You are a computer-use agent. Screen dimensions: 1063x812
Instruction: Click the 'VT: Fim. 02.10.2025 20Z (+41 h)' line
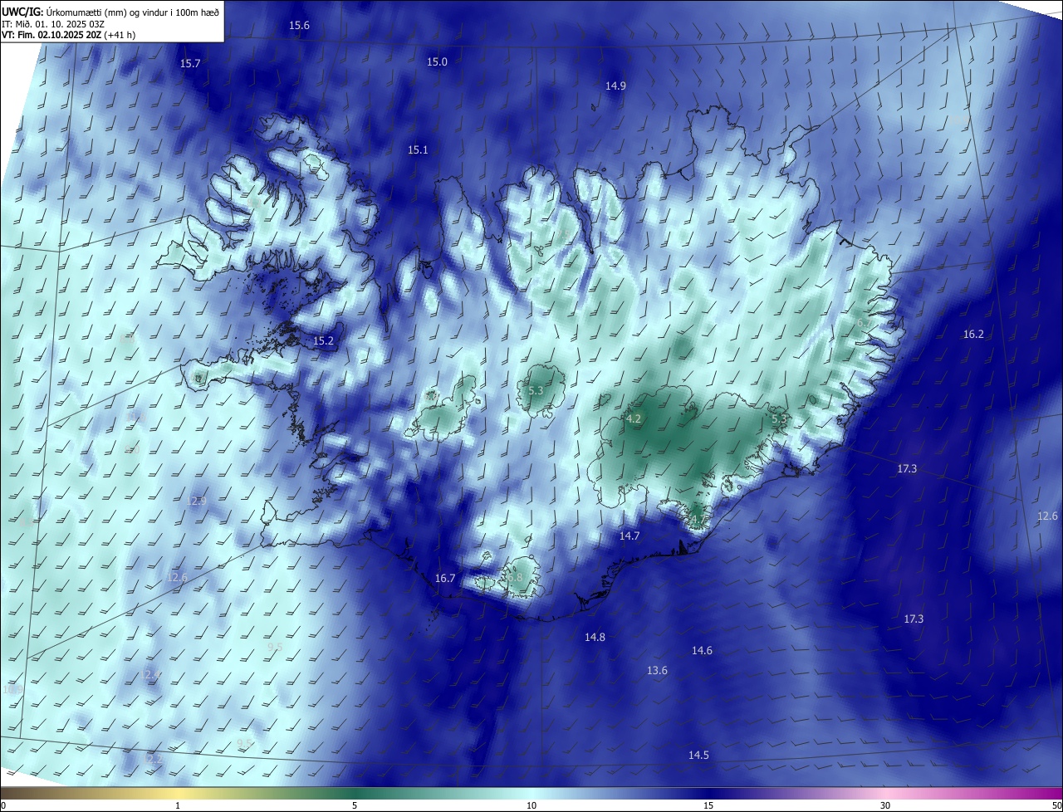click(69, 35)
